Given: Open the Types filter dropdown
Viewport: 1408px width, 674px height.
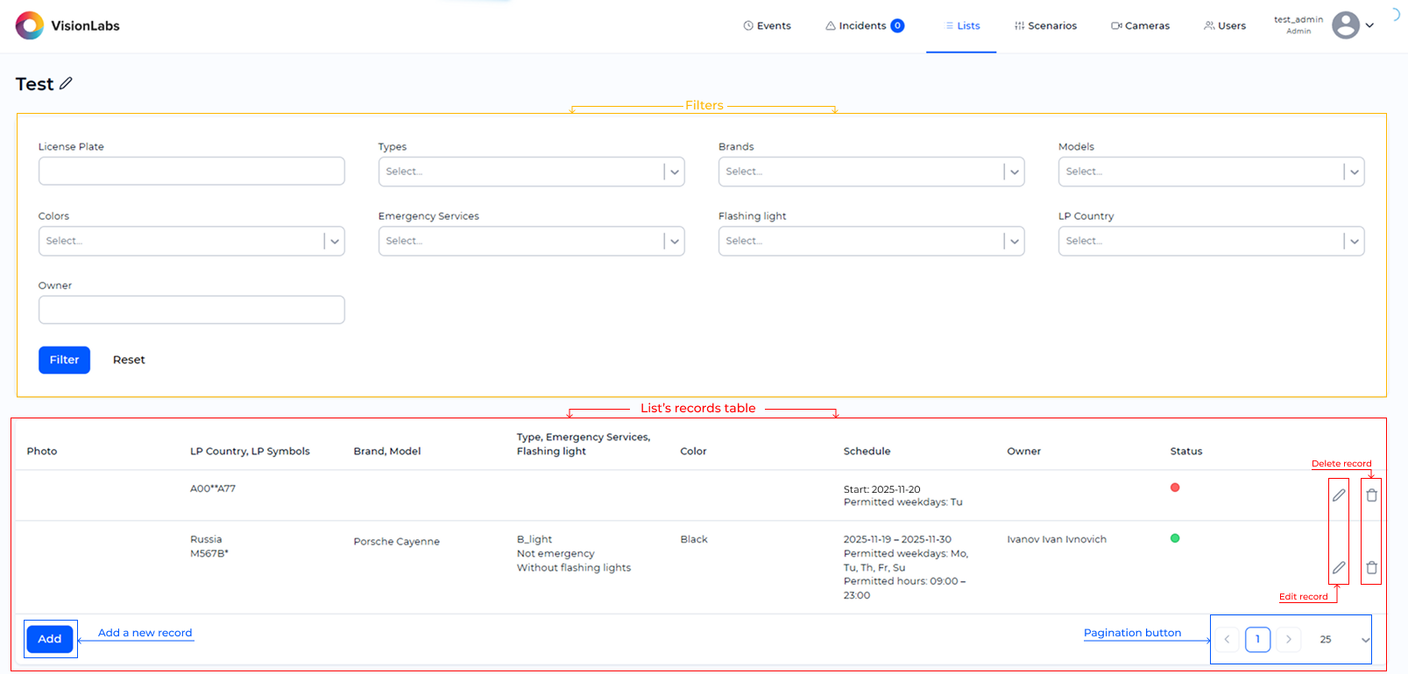Looking at the screenshot, I should [x=531, y=172].
